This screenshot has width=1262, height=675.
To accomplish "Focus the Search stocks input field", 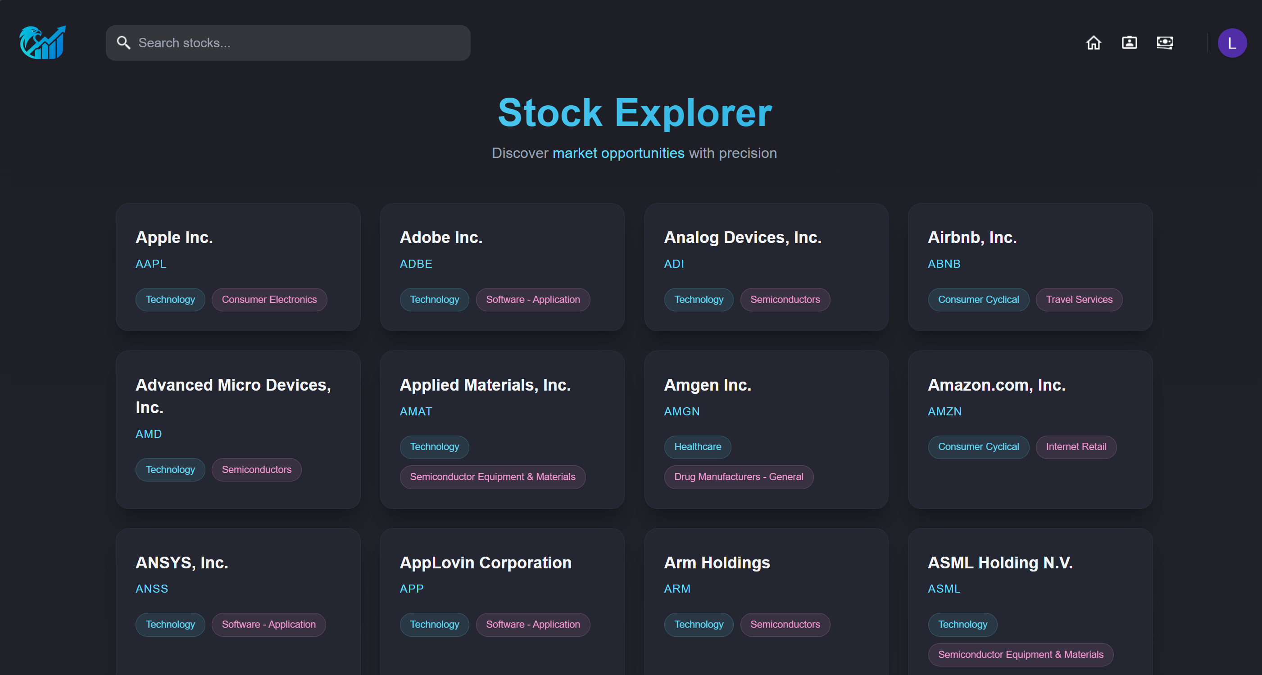I will 288,43.
